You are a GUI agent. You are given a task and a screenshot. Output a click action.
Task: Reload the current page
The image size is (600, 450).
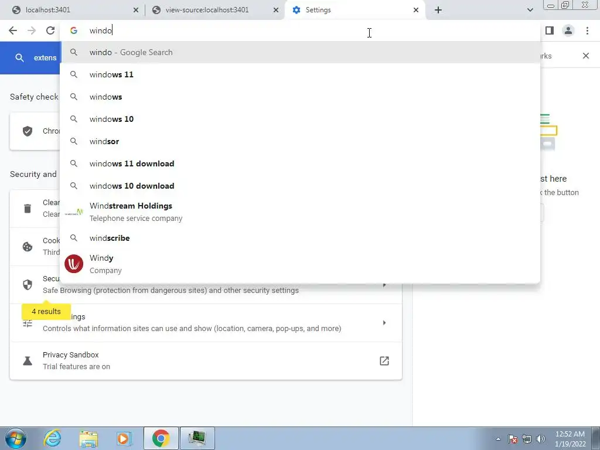(50, 30)
